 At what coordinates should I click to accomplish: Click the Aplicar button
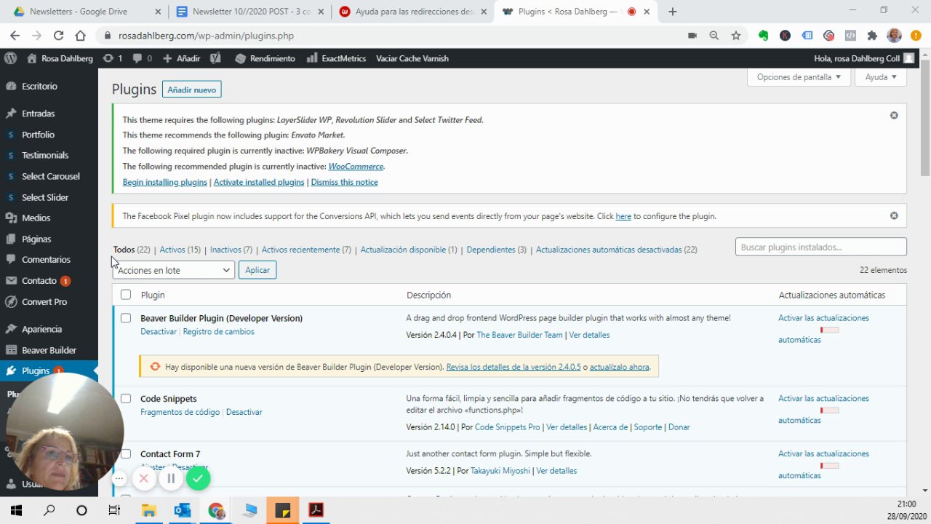(x=257, y=270)
